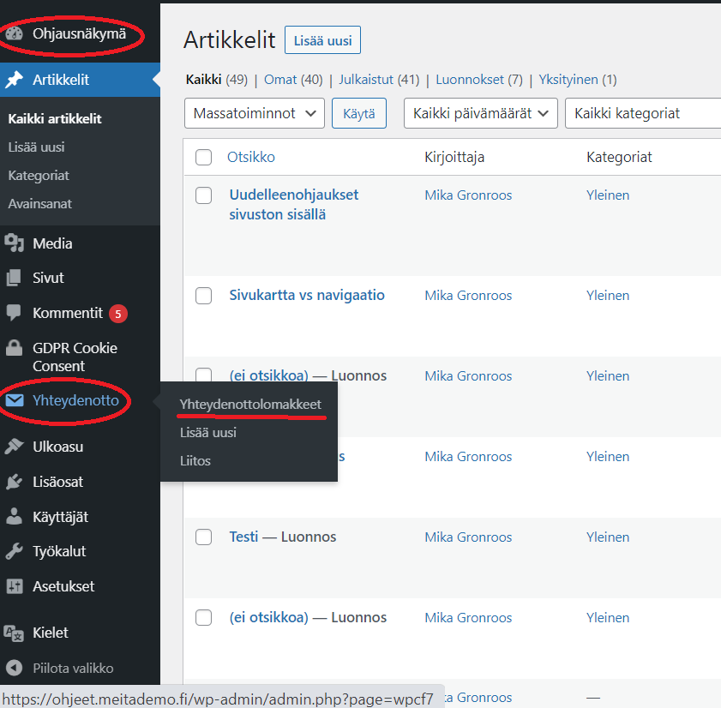Click the Piilota valikko text

click(73, 668)
